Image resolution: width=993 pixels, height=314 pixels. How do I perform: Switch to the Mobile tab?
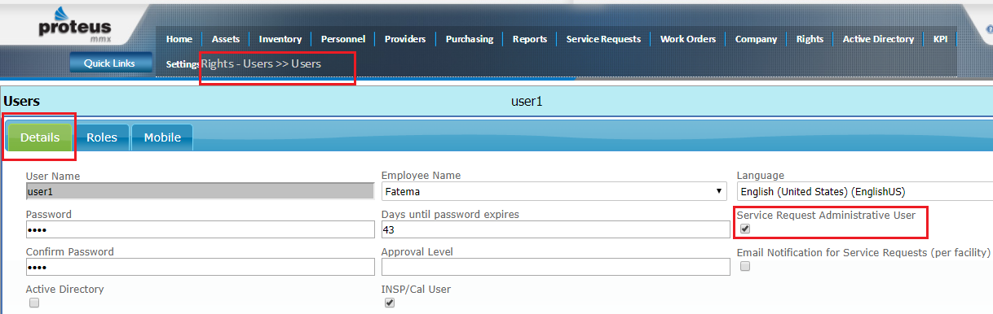(x=162, y=137)
